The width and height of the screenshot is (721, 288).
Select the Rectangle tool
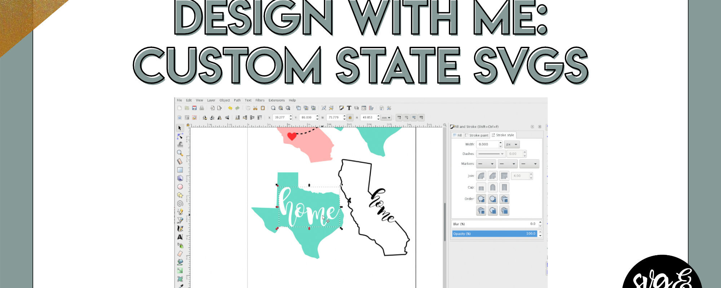point(180,170)
